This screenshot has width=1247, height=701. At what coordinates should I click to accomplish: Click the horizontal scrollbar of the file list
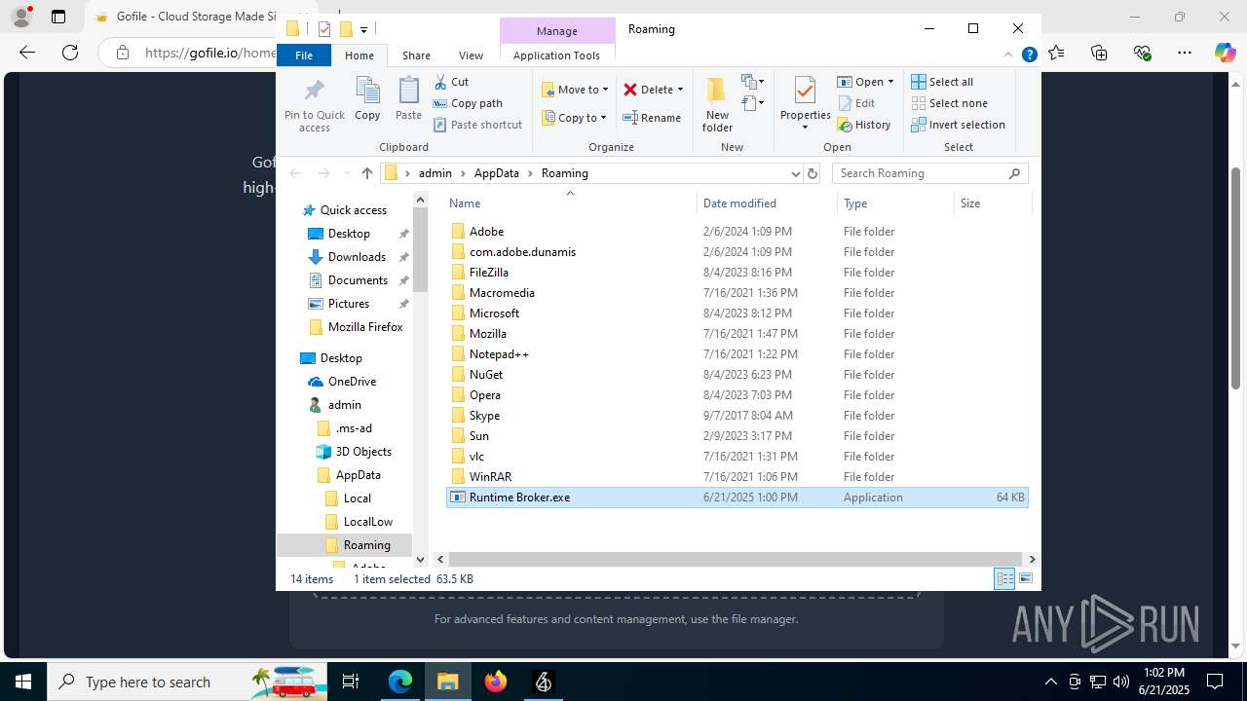736,559
